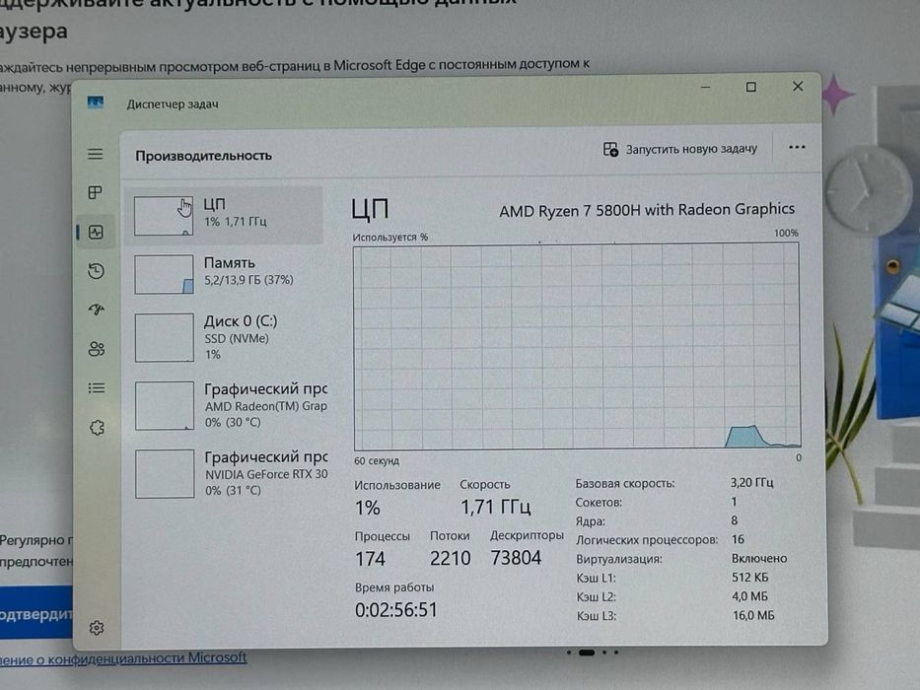920x690 pixels.
Task: Click the 'Диспетчер задач' window title
Action: point(173,103)
